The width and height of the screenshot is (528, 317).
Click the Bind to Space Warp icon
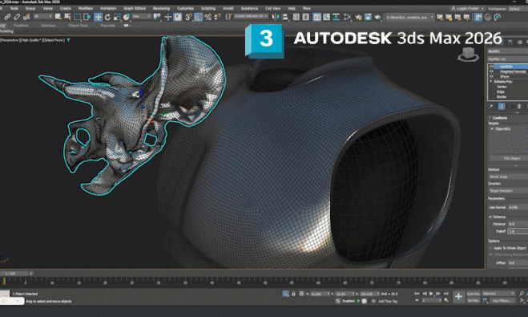(x=26, y=17)
